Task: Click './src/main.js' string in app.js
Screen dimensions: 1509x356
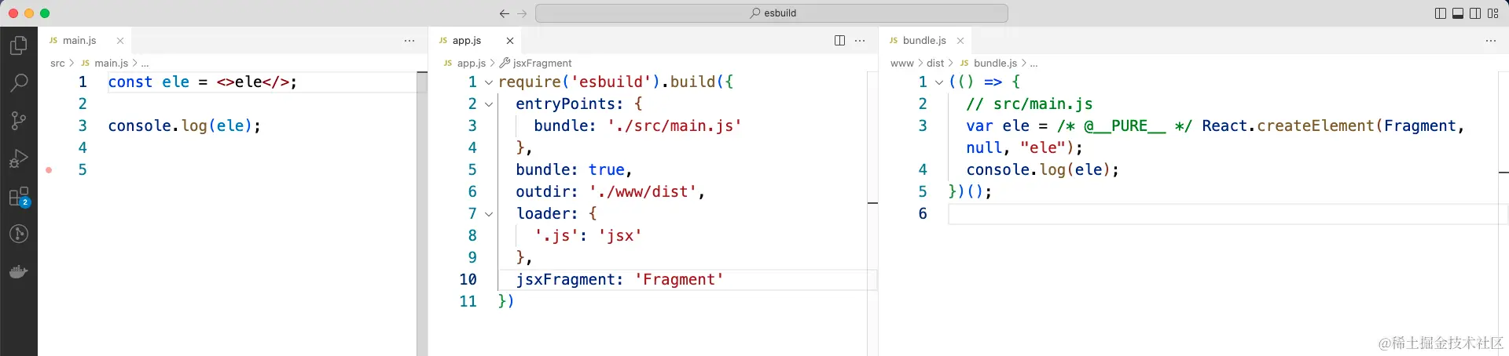Action: click(x=674, y=125)
